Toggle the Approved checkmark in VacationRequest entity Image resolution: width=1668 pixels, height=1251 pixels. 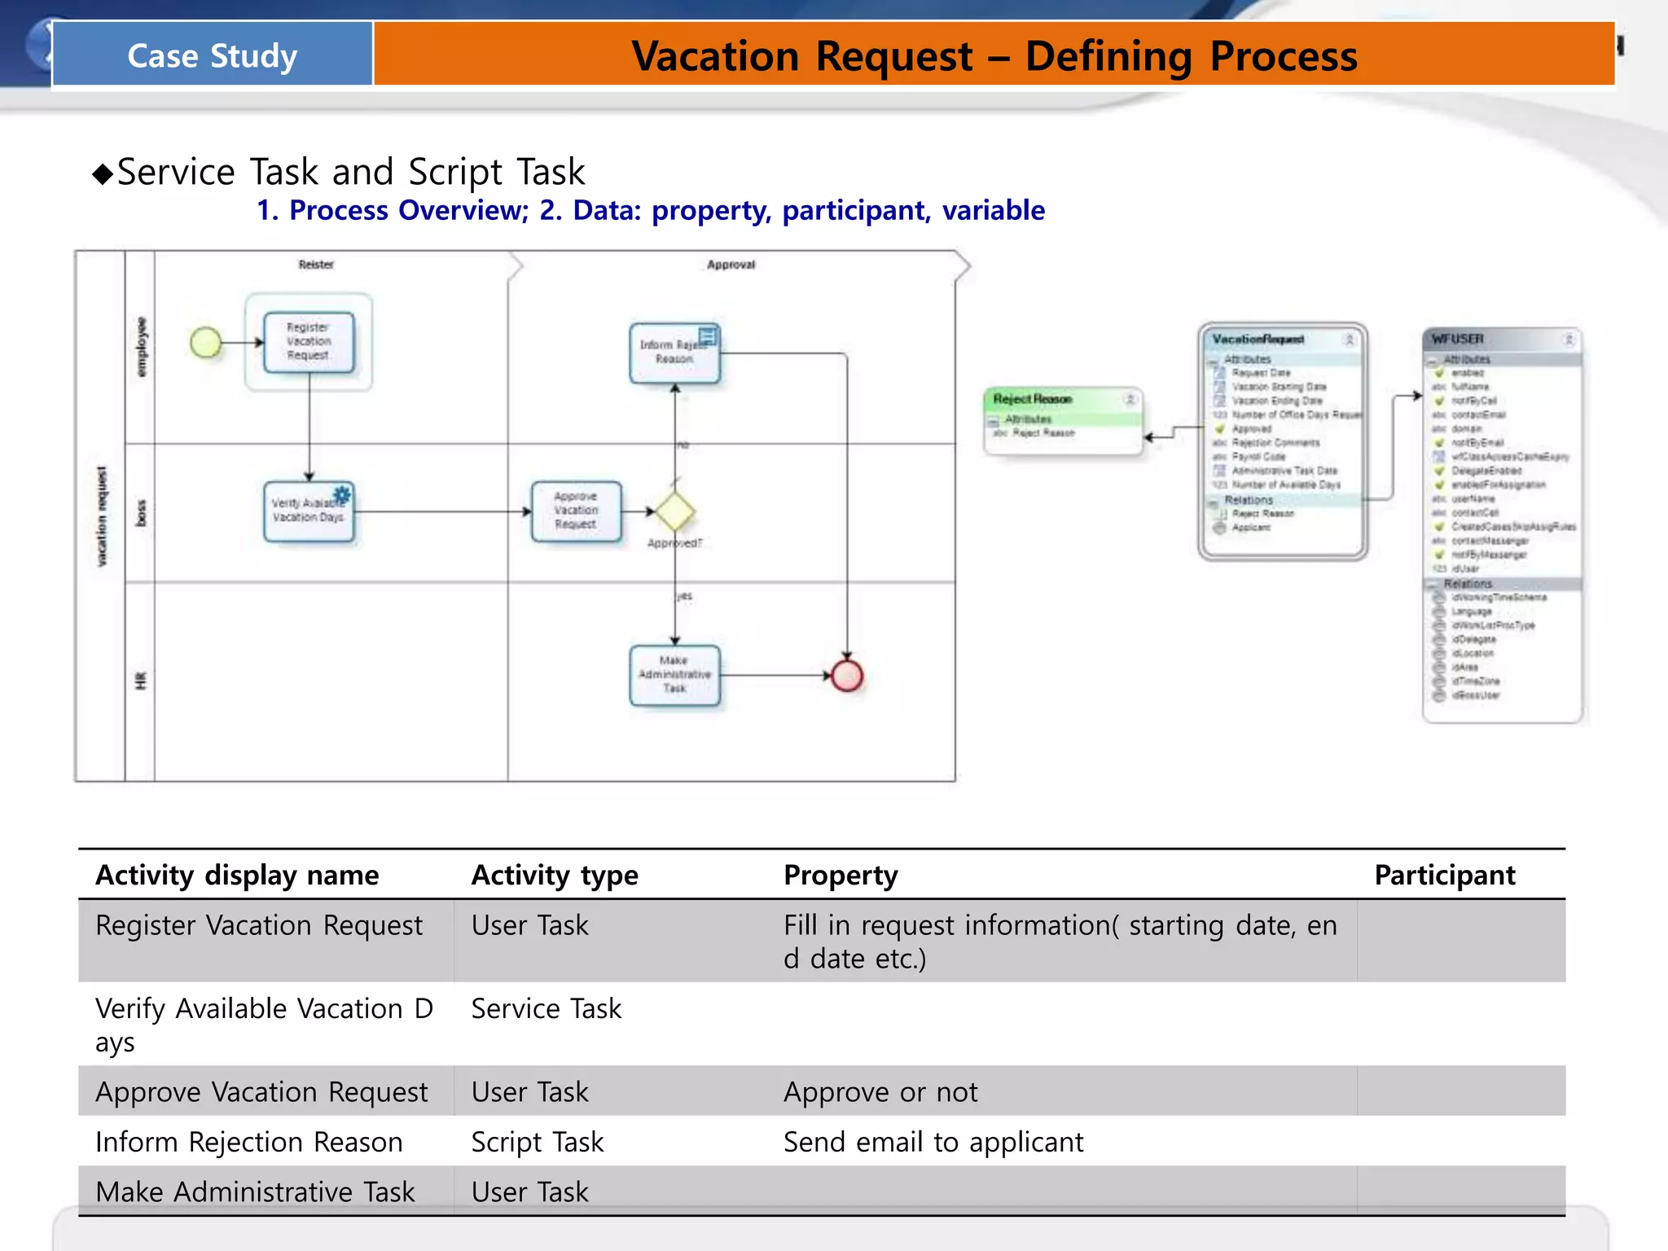coord(1220,428)
